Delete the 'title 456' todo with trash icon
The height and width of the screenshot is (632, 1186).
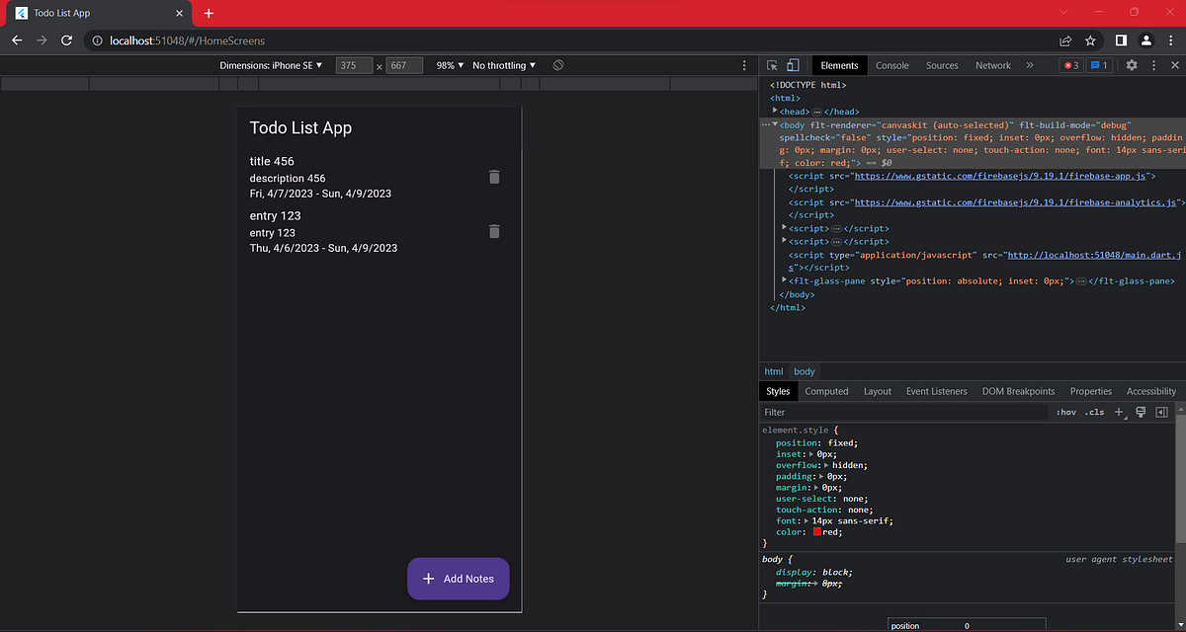click(494, 177)
